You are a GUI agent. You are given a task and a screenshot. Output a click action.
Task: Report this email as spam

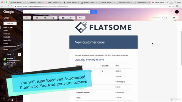click(x=45, y=18)
